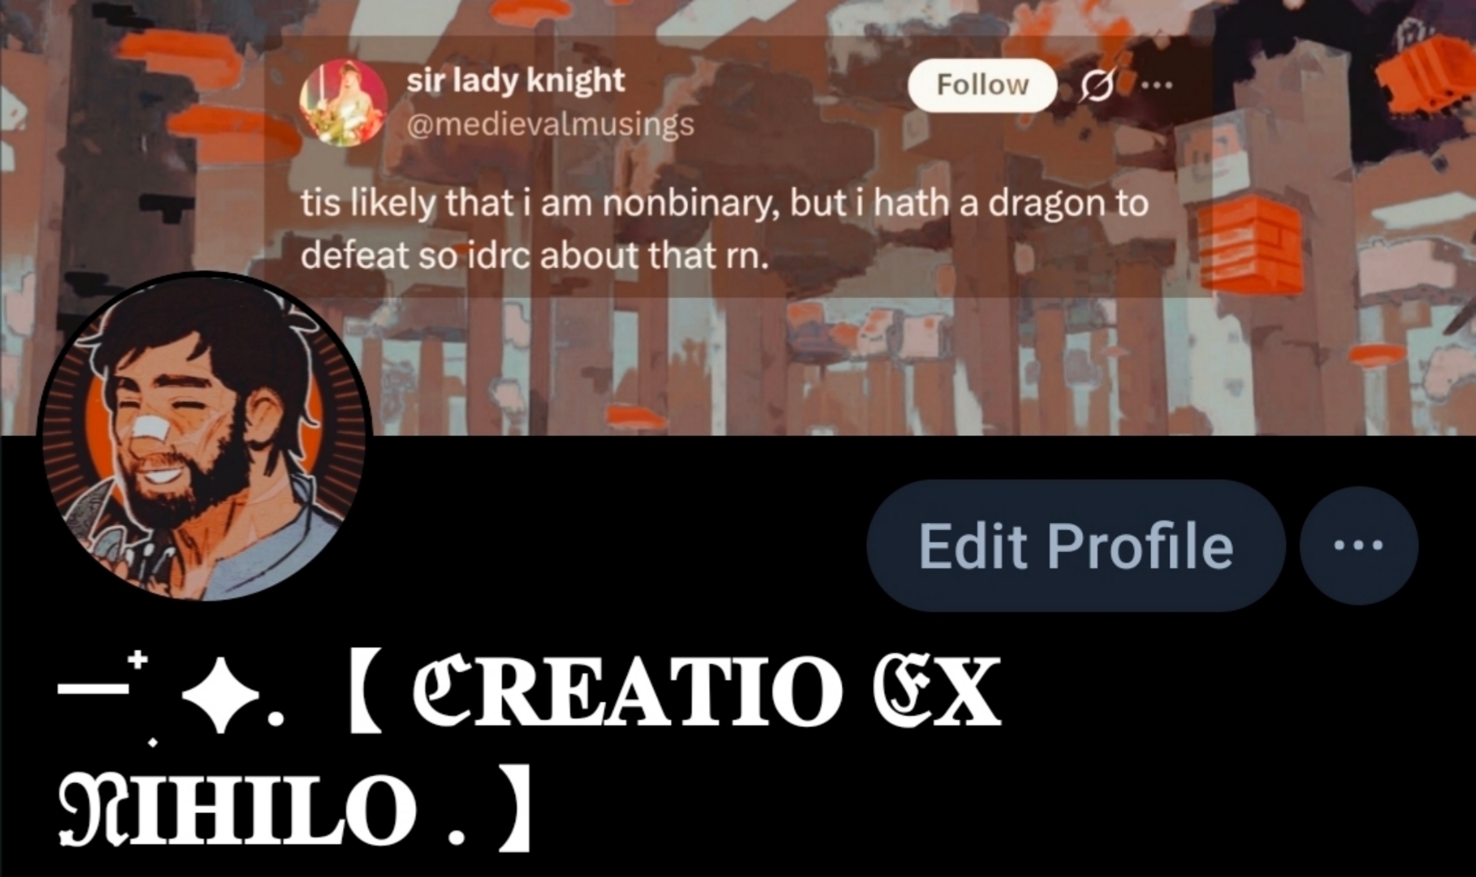Open the tweet's three-dot options menu
This screenshot has height=877, width=1476.
(x=1157, y=84)
